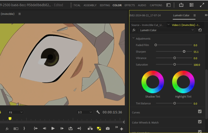208x133 pixels.
Task: Expand the Color Wheels & Match section
Action: coord(145,123)
